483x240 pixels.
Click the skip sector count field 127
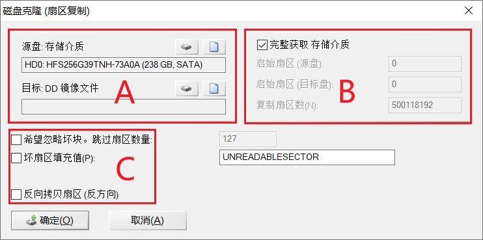click(x=248, y=139)
